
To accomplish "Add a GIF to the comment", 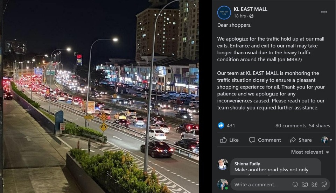I will click(314, 185).
